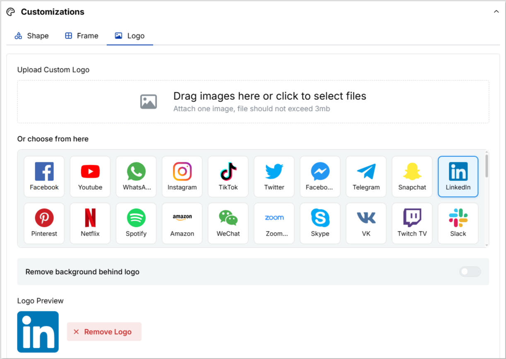Choose the Facebook logo

44,176
